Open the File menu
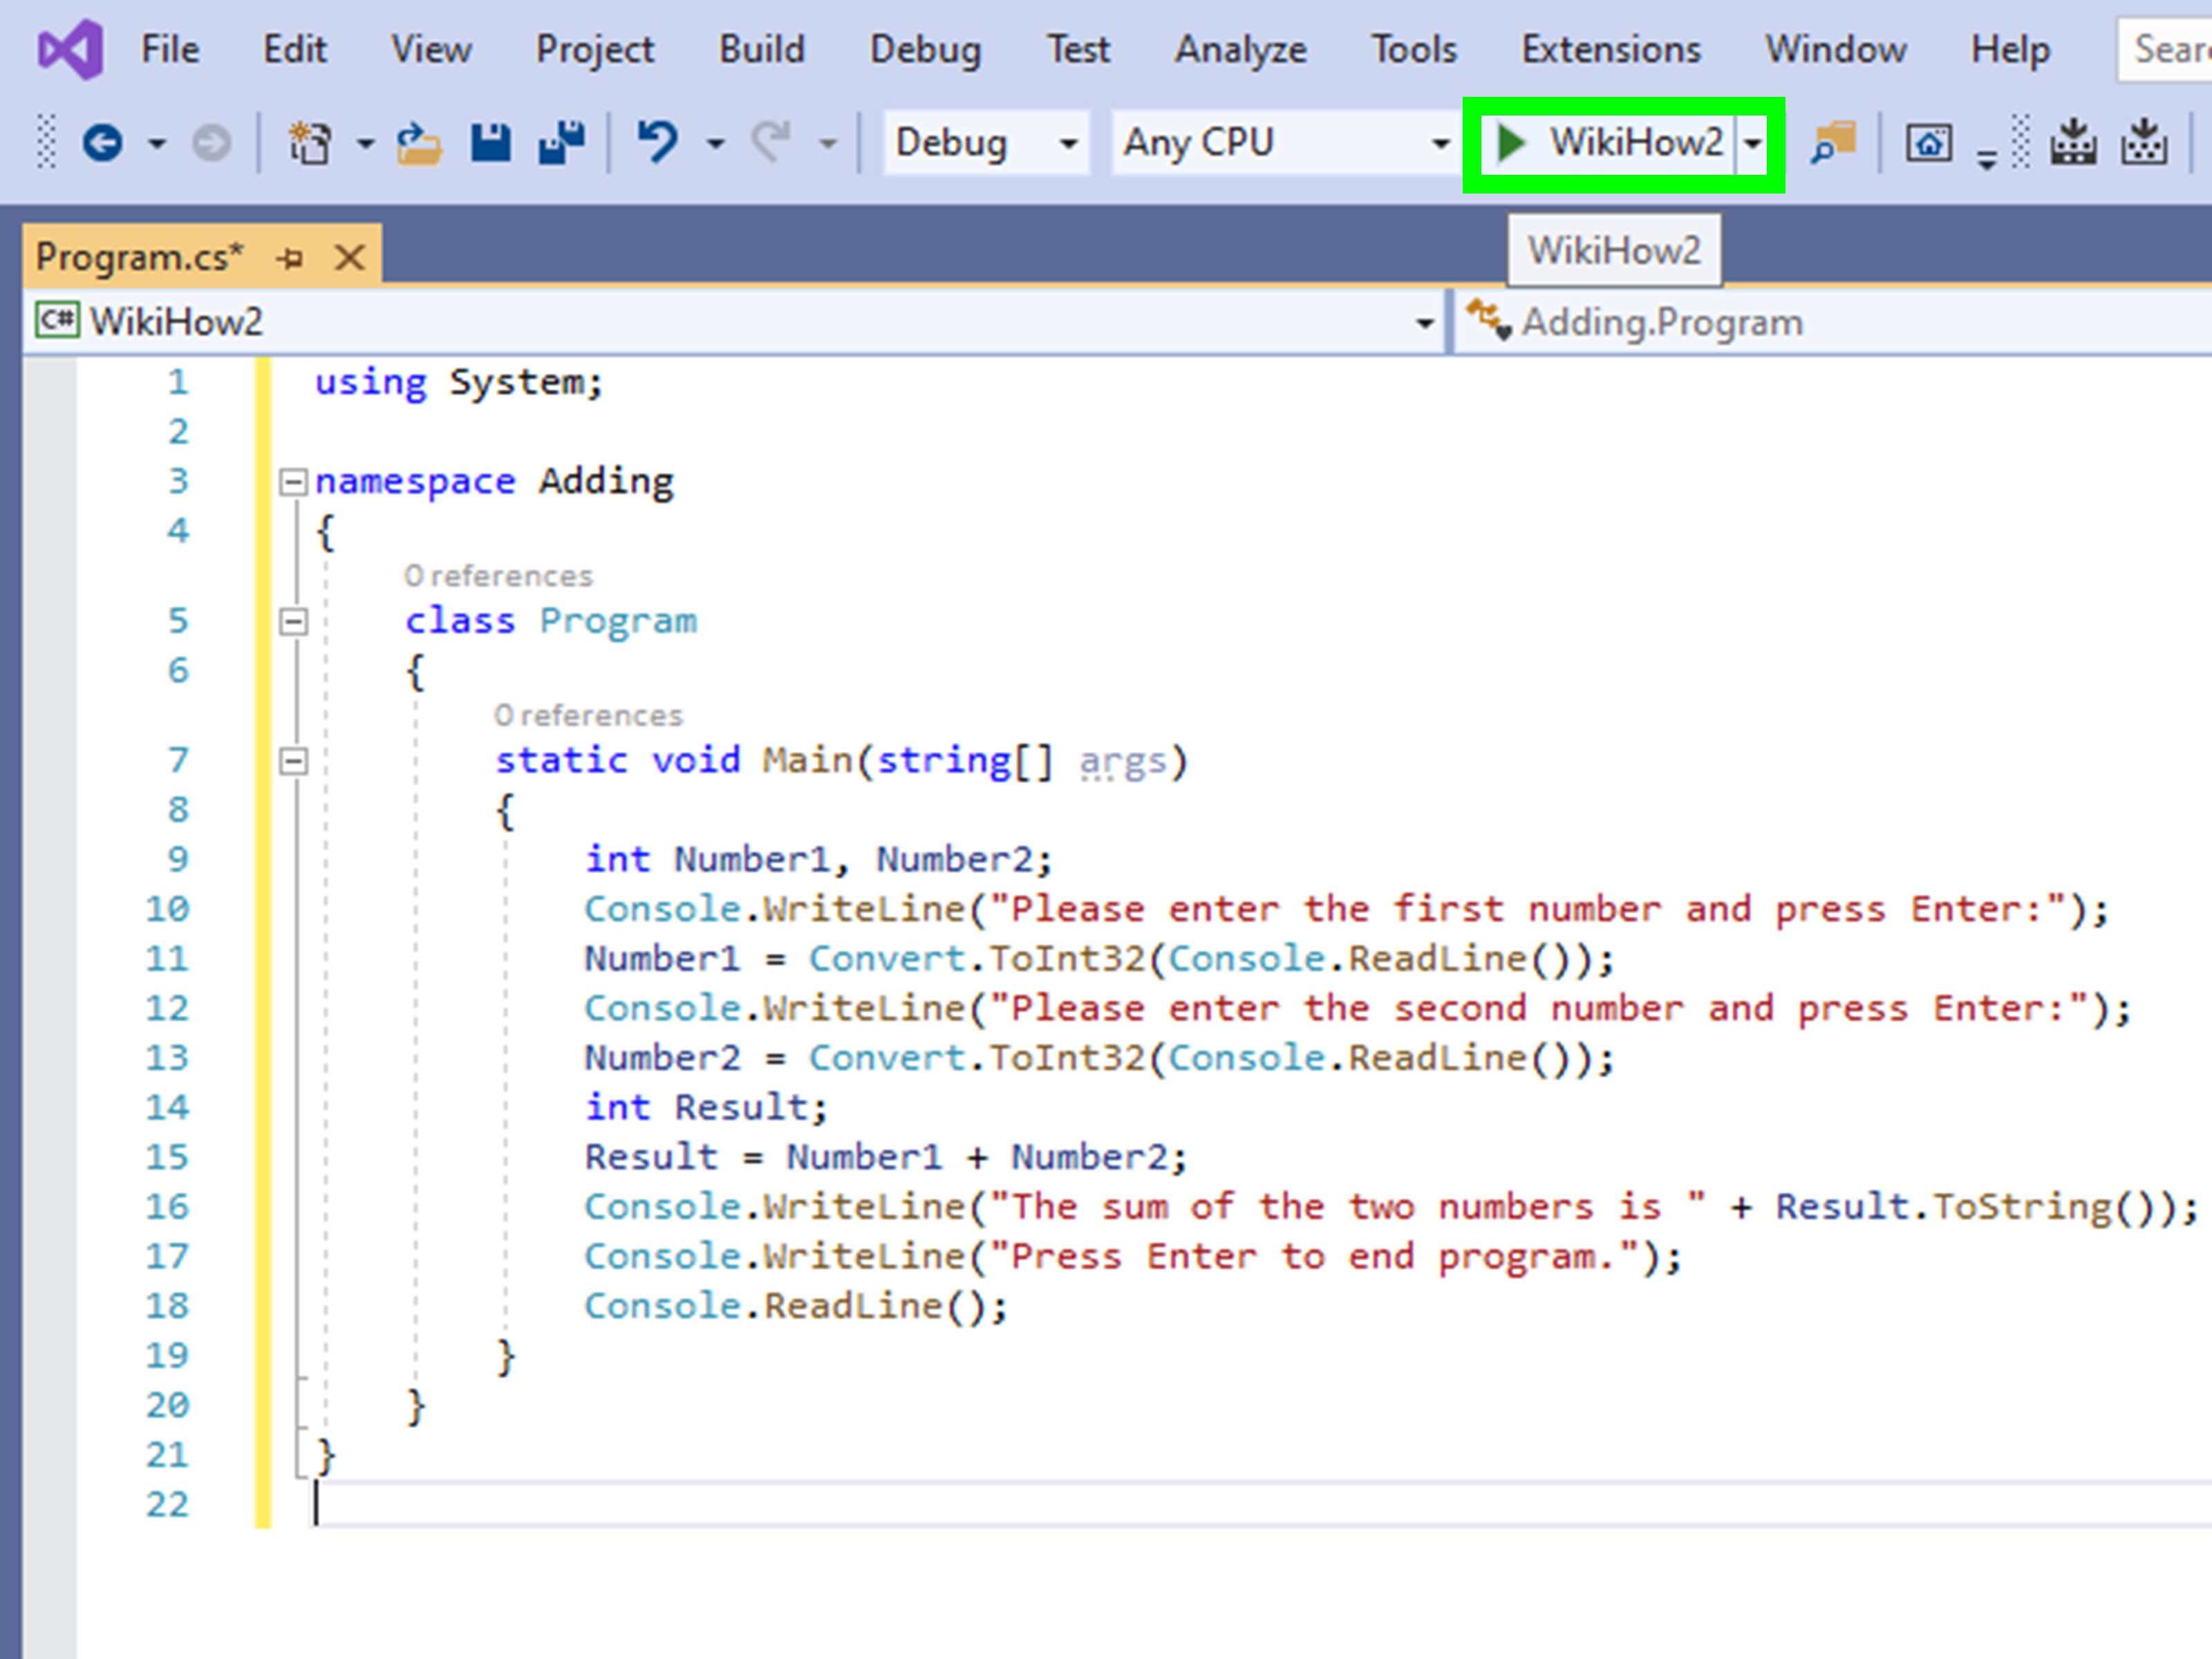 (170, 49)
